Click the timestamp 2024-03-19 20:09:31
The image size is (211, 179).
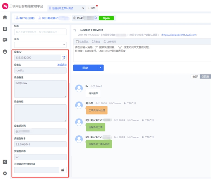click(x=89, y=35)
